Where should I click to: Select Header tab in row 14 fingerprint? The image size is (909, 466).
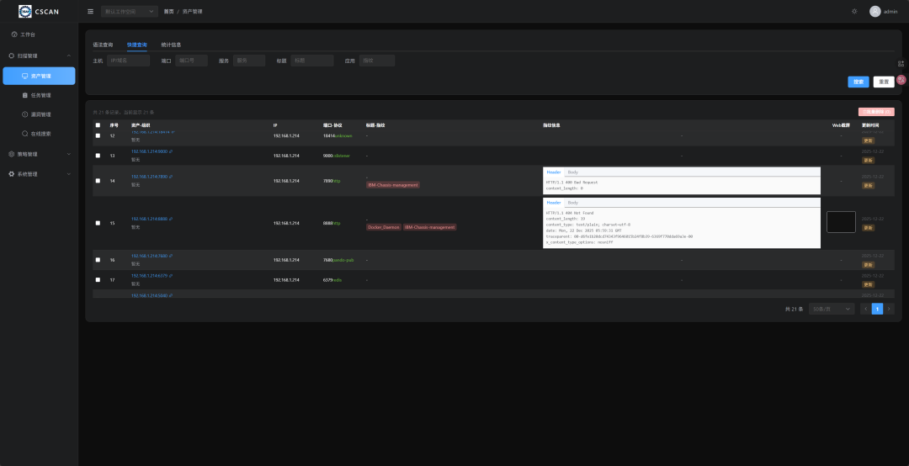(554, 172)
